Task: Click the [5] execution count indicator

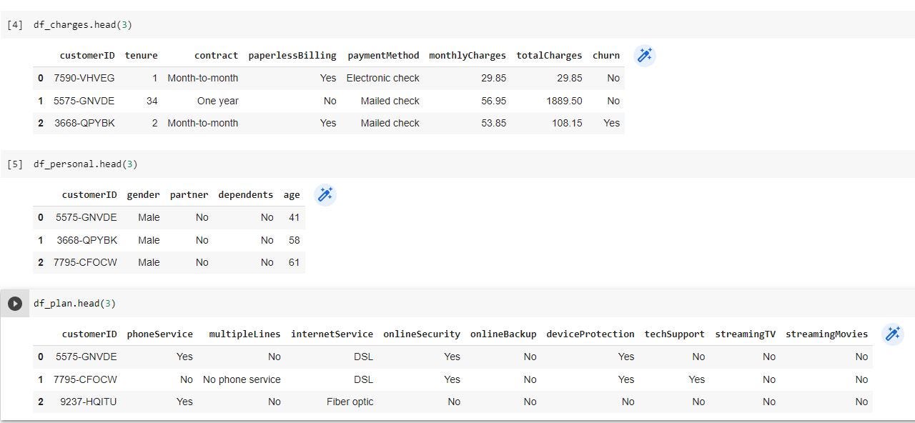Action: pyautogui.click(x=15, y=164)
